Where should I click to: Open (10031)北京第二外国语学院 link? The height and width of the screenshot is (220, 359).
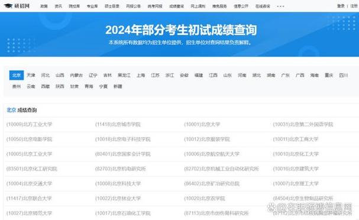point(303,124)
